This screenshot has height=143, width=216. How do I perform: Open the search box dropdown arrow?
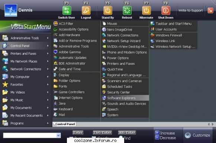58,136
